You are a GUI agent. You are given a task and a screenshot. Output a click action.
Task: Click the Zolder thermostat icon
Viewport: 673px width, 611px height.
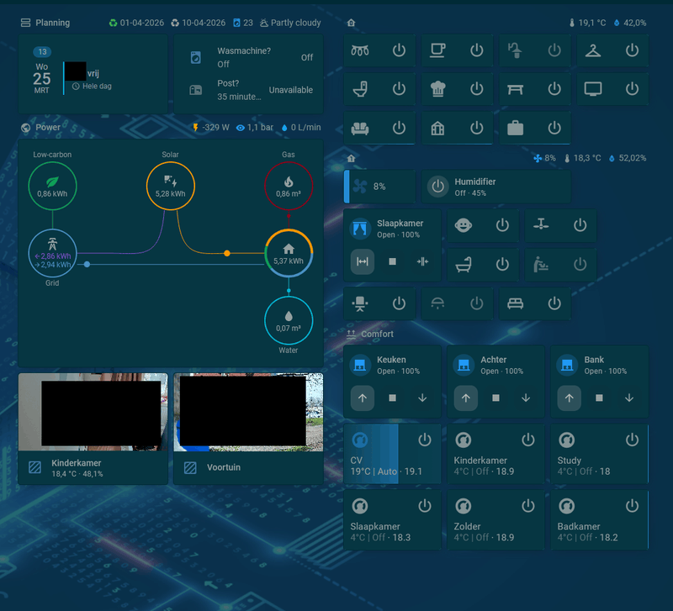tap(464, 506)
